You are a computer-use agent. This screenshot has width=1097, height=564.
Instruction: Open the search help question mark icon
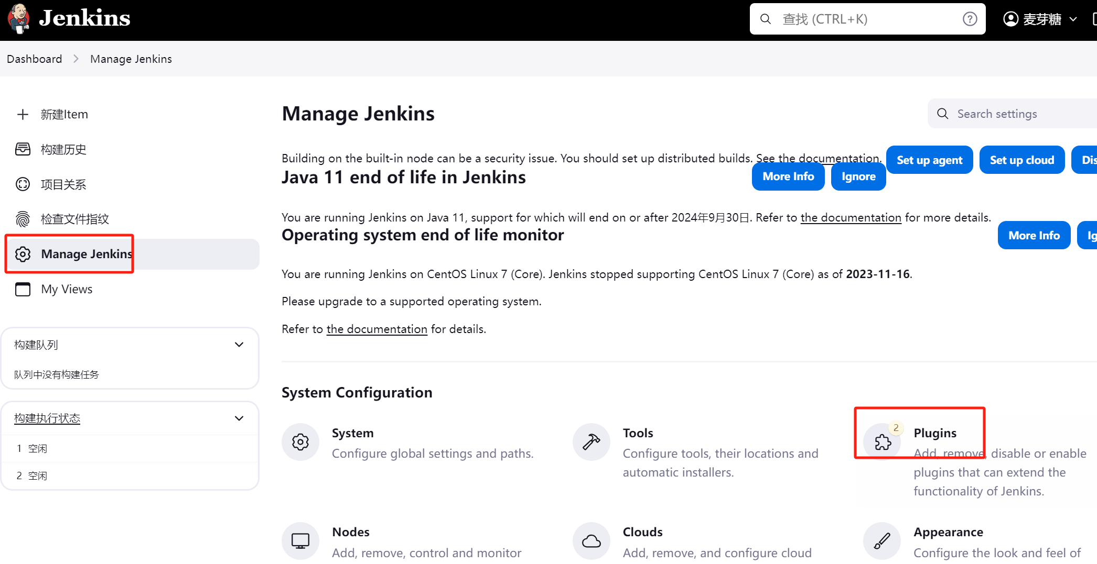click(970, 19)
